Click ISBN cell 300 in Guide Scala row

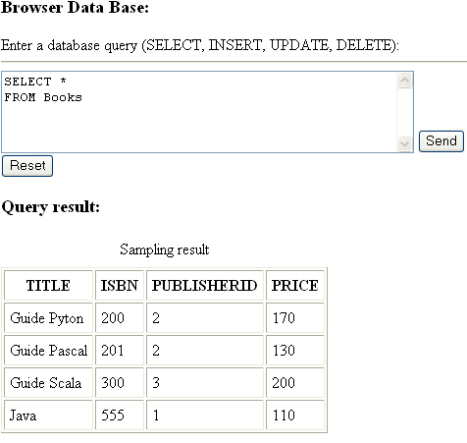pos(120,382)
